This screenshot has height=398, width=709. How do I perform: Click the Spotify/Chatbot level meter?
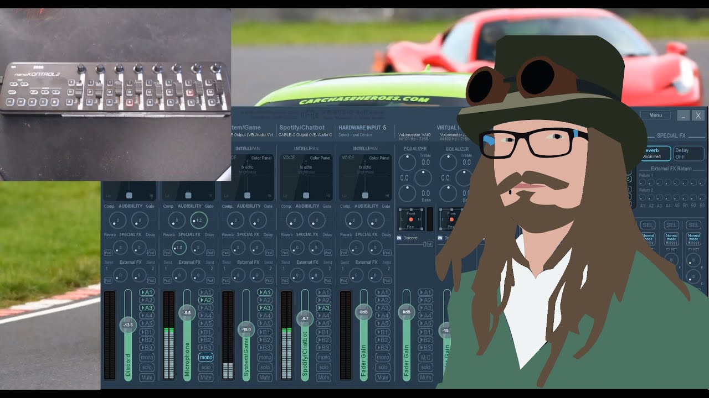(286, 334)
